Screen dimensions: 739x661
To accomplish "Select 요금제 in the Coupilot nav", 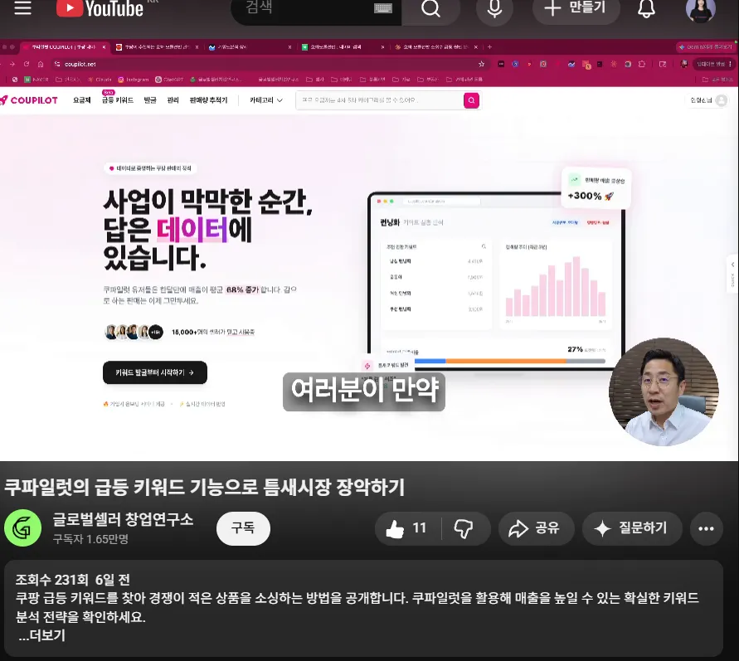I will [x=81, y=100].
